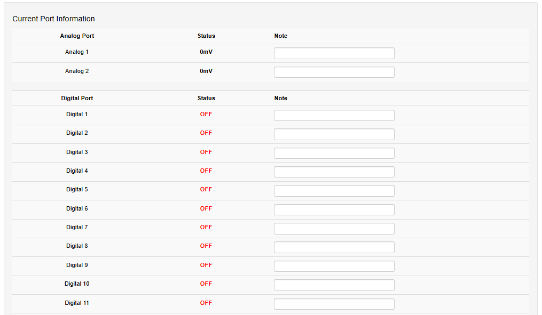This screenshot has width=542, height=315.
Task: Click the Status header in the analog table
Action: (206, 36)
